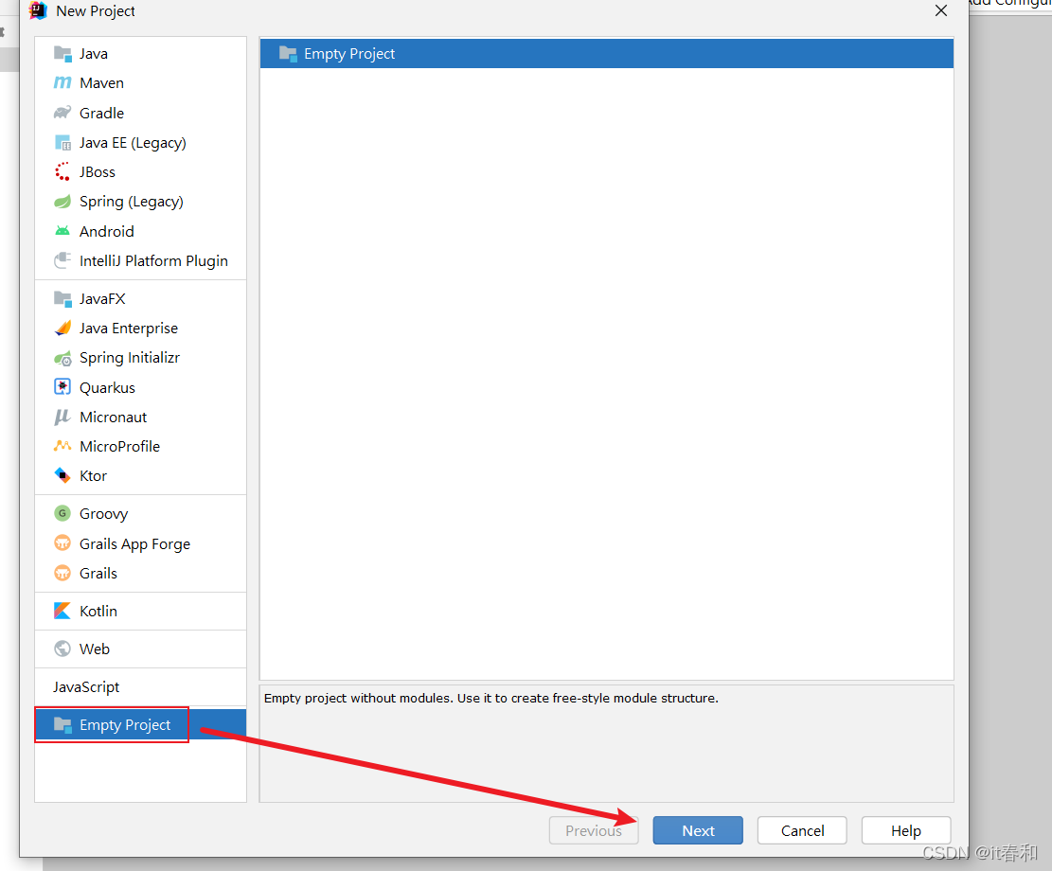Select Groovy project type
The image size is (1052, 871).
pyautogui.click(x=140, y=513)
